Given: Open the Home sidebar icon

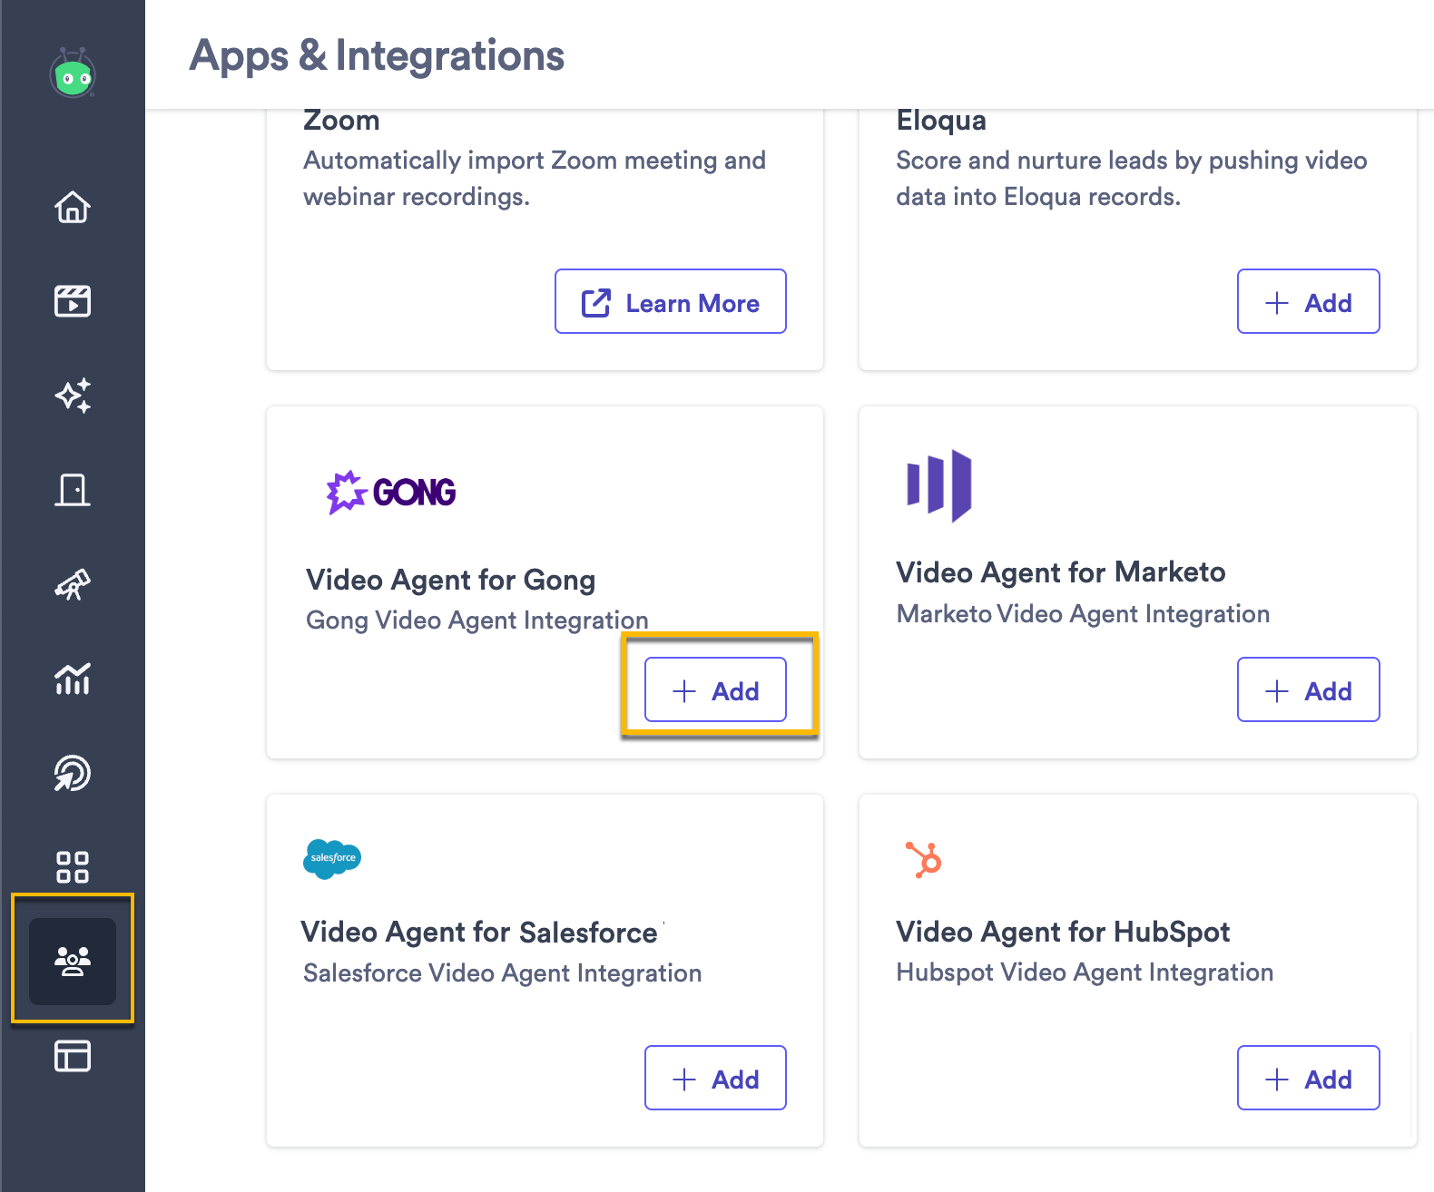Looking at the screenshot, I should pos(73,207).
